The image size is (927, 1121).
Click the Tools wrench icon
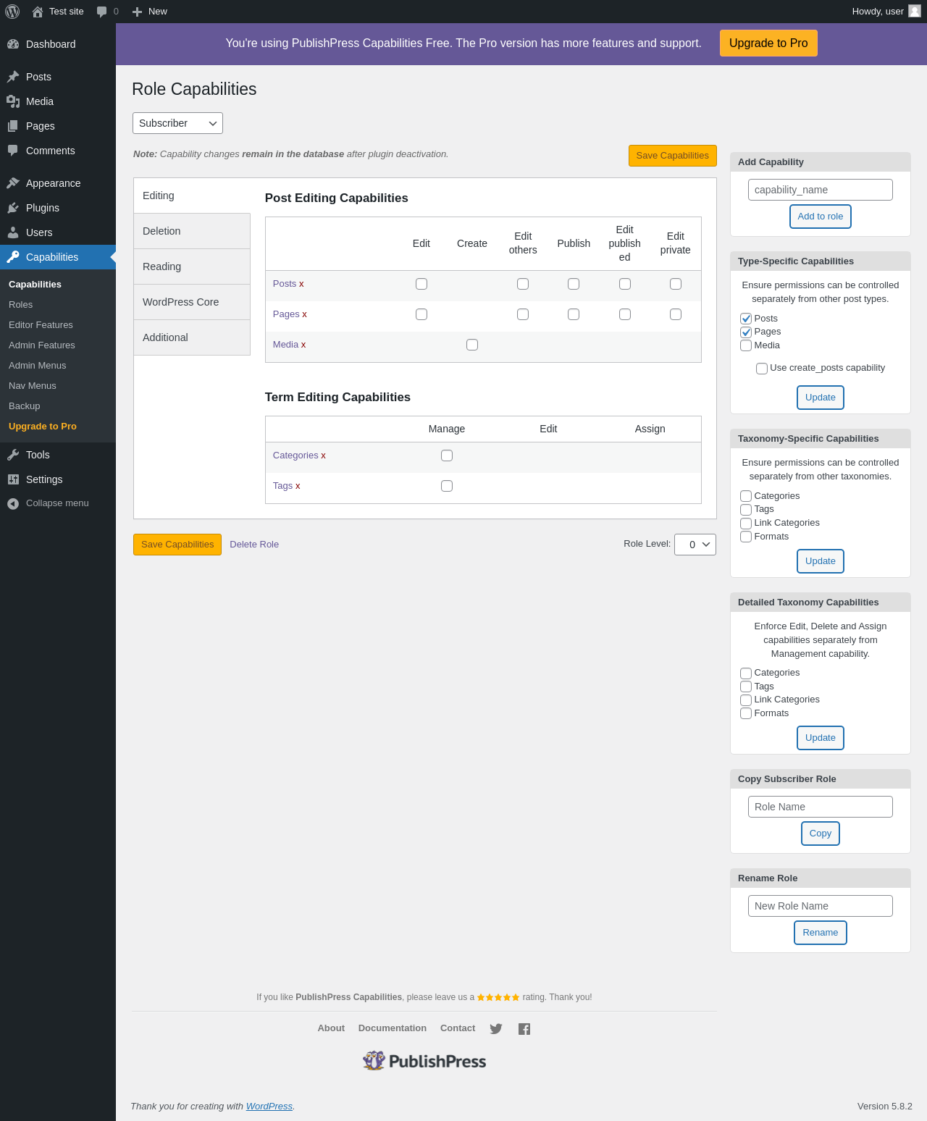13,455
